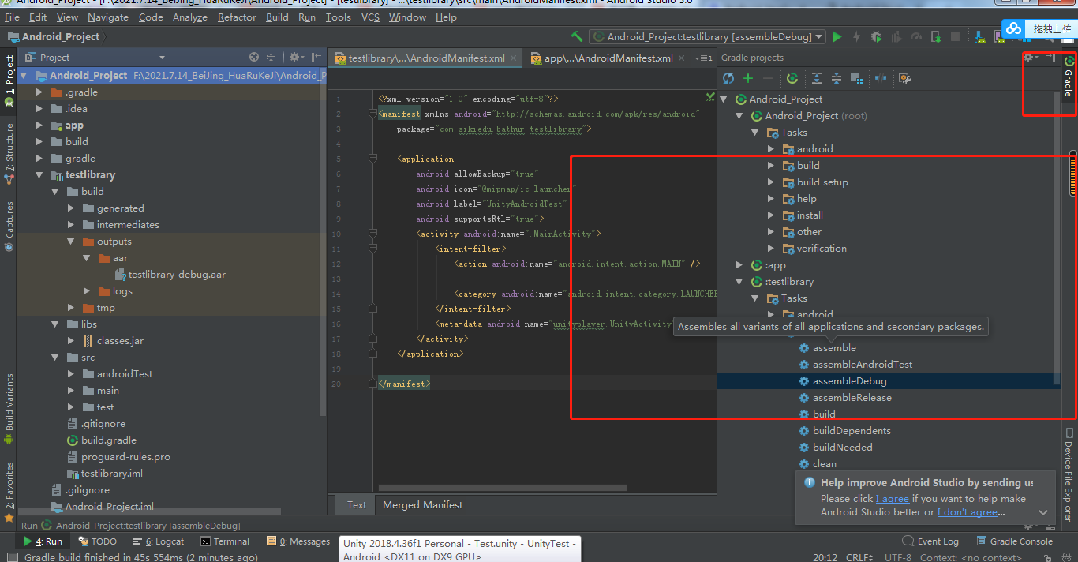Expand the androidTest folder

pyautogui.click(x=71, y=374)
